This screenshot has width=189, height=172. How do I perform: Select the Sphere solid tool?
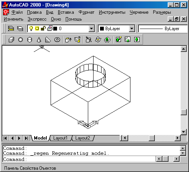[x=21, y=40]
